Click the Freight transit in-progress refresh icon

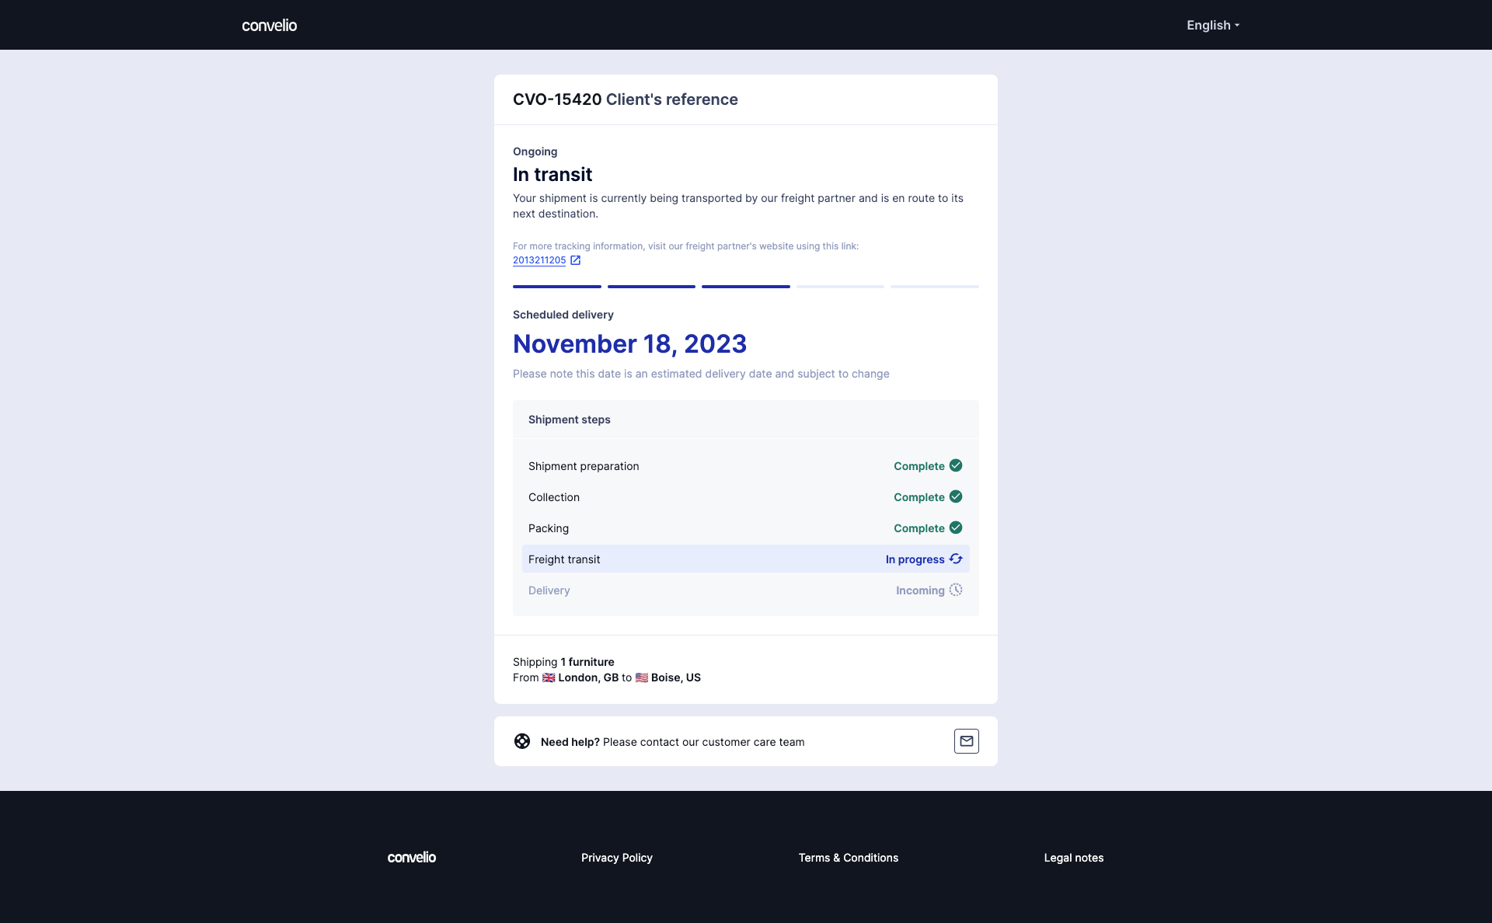coord(956,559)
